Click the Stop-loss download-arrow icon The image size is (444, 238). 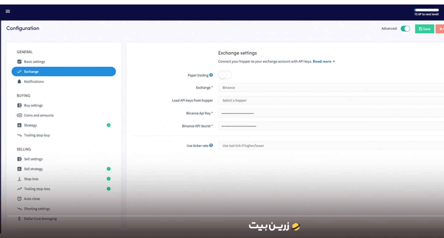pos(19,179)
